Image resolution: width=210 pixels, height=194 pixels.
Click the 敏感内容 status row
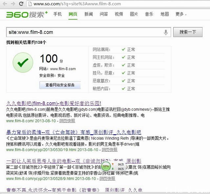tap(129, 89)
